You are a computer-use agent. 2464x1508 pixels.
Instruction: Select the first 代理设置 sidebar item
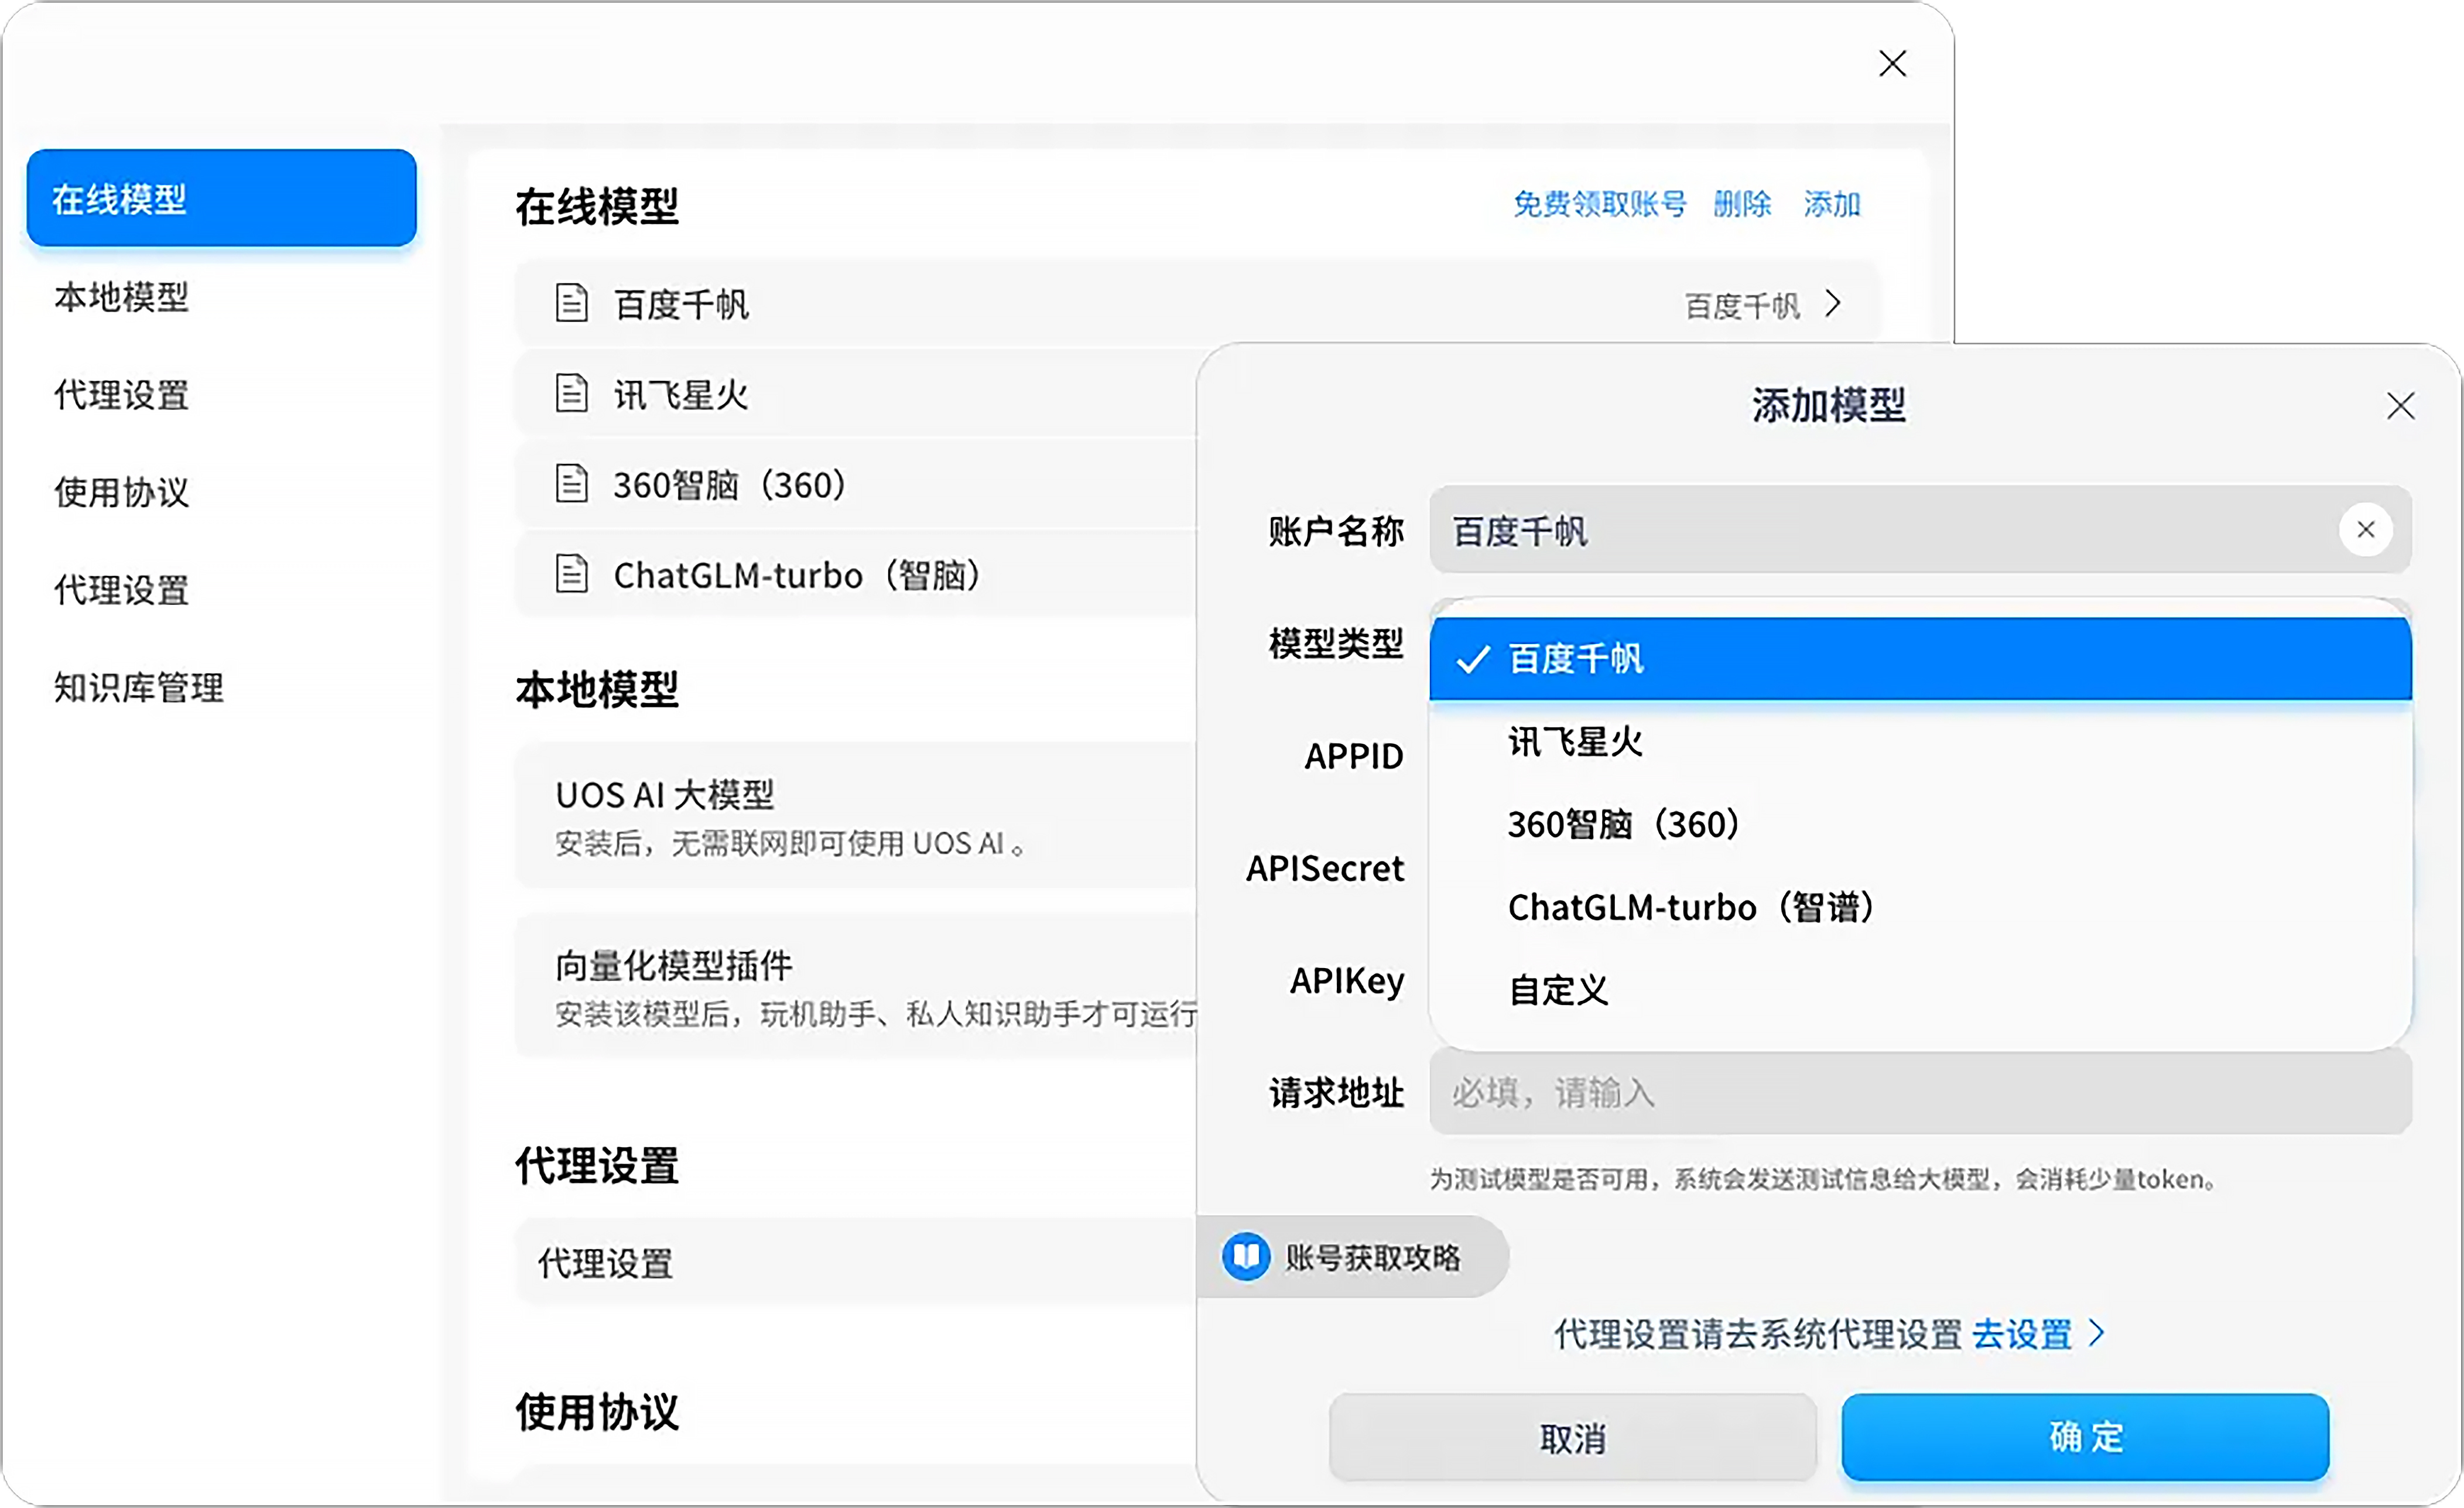coord(121,394)
